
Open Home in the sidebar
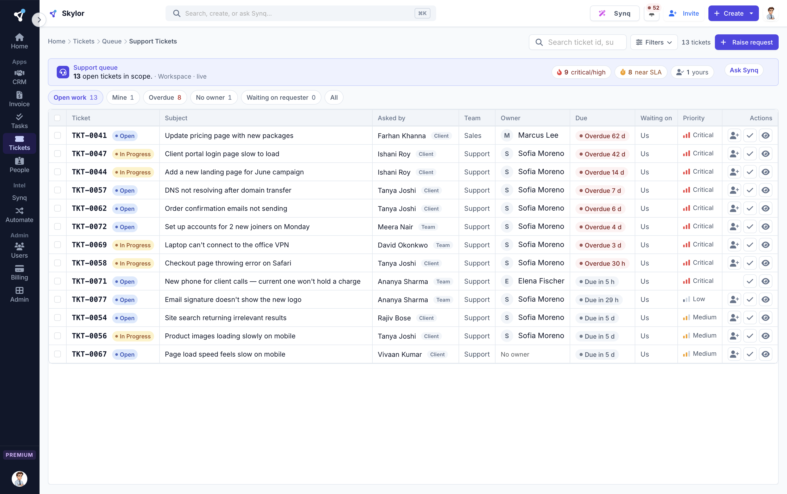pyautogui.click(x=19, y=41)
